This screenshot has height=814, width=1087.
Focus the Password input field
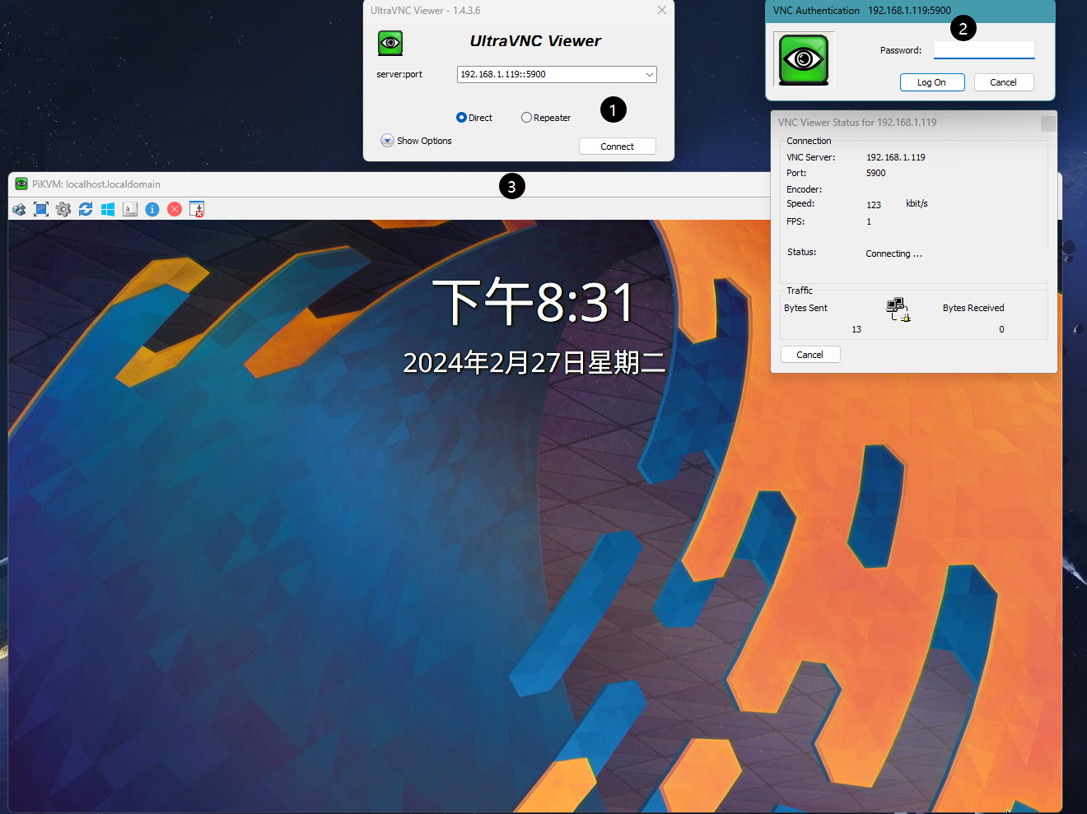(x=984, y=50)
